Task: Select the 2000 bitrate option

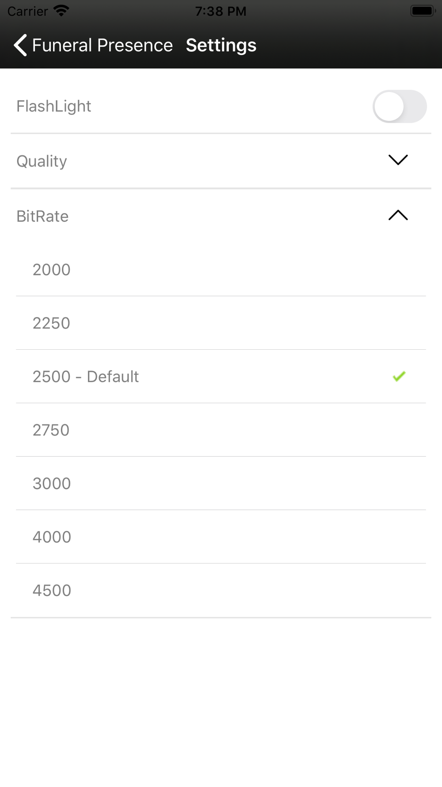Action: click(221, 270)
